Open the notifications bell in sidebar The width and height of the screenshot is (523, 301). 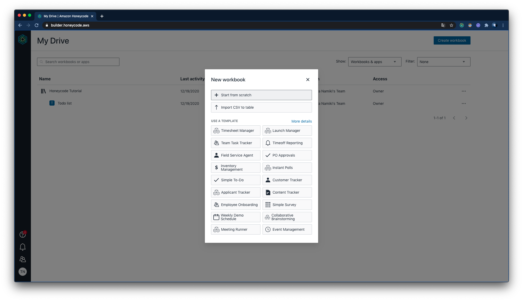tap(23, 247)
